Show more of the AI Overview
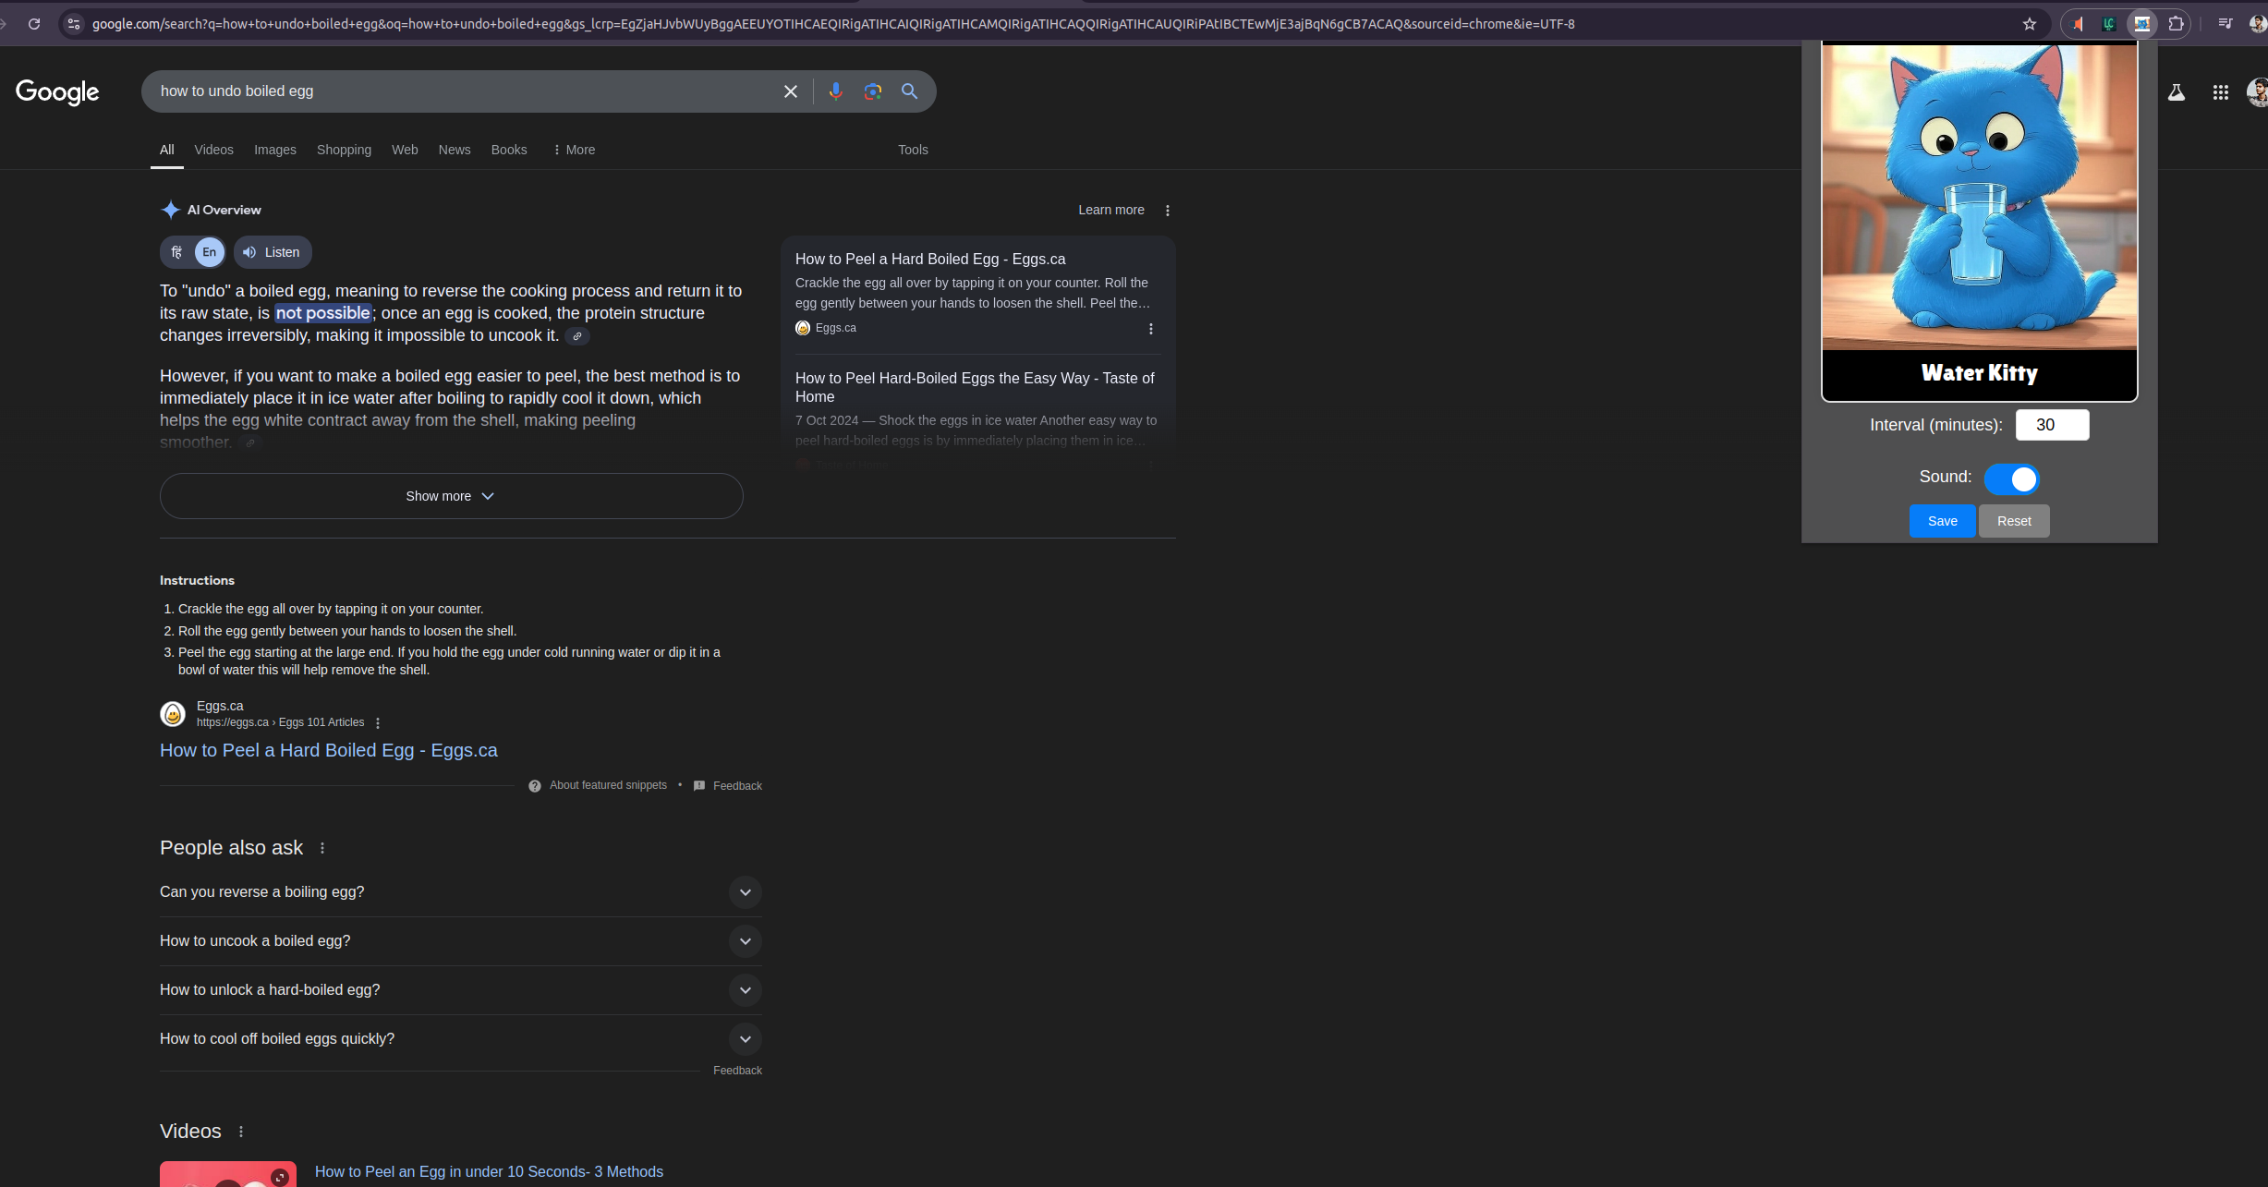Screen dimensions: 2268x1187 point(451,496)
